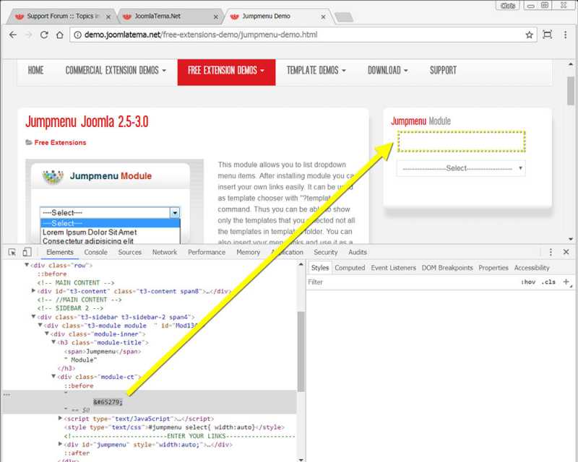Go to HOME in site navigation
Viewport: 578px width, 462px height.
coord(35,70)
